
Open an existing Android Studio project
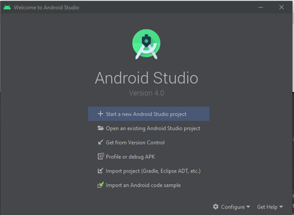click(x=149, y=128)
